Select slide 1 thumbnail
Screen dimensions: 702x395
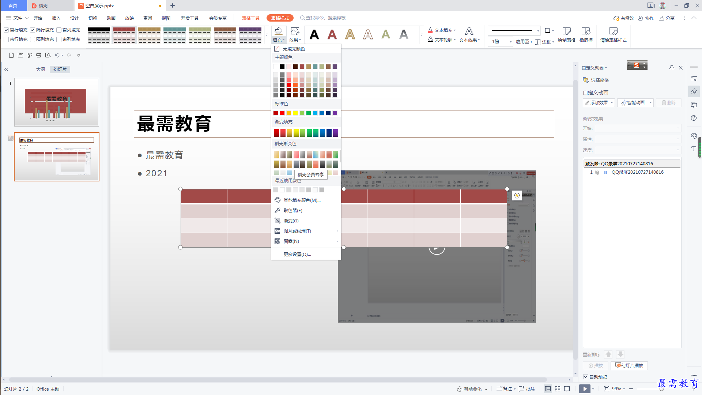(56, 102)
